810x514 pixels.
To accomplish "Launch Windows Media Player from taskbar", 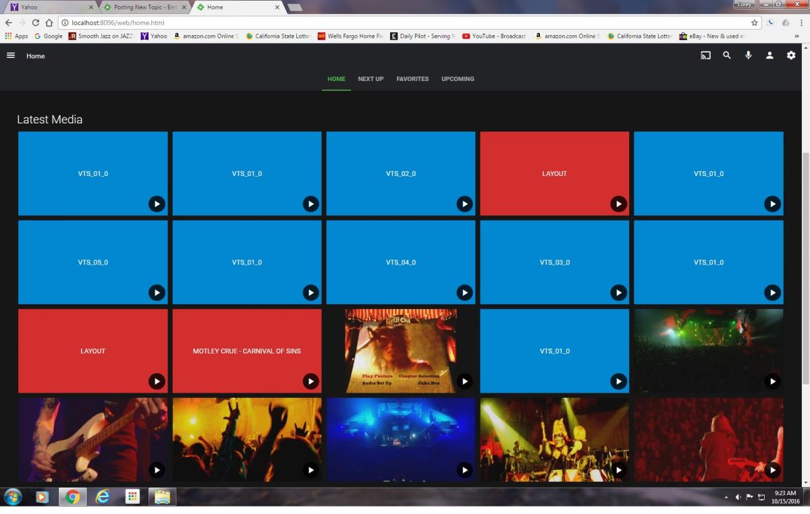I will (x=42, y=498).
